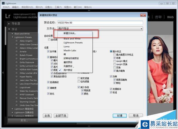This screenshot has height=129, width=178.
Task: Uncheck the 处理版本 checkbox
Action: point(111,89)
